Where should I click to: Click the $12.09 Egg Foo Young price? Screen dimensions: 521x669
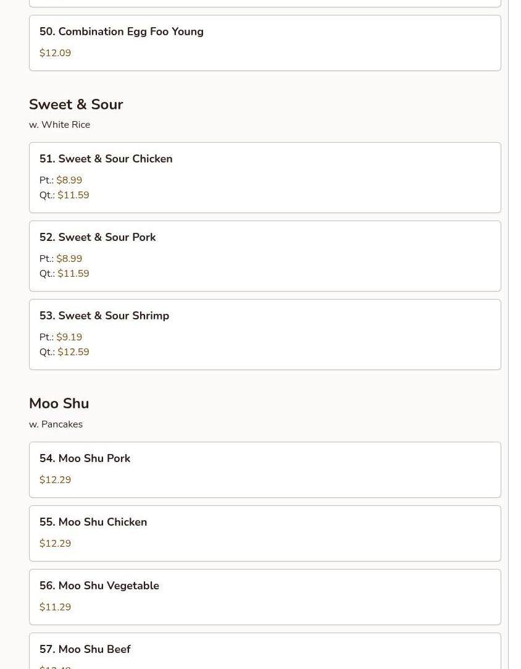55,53
